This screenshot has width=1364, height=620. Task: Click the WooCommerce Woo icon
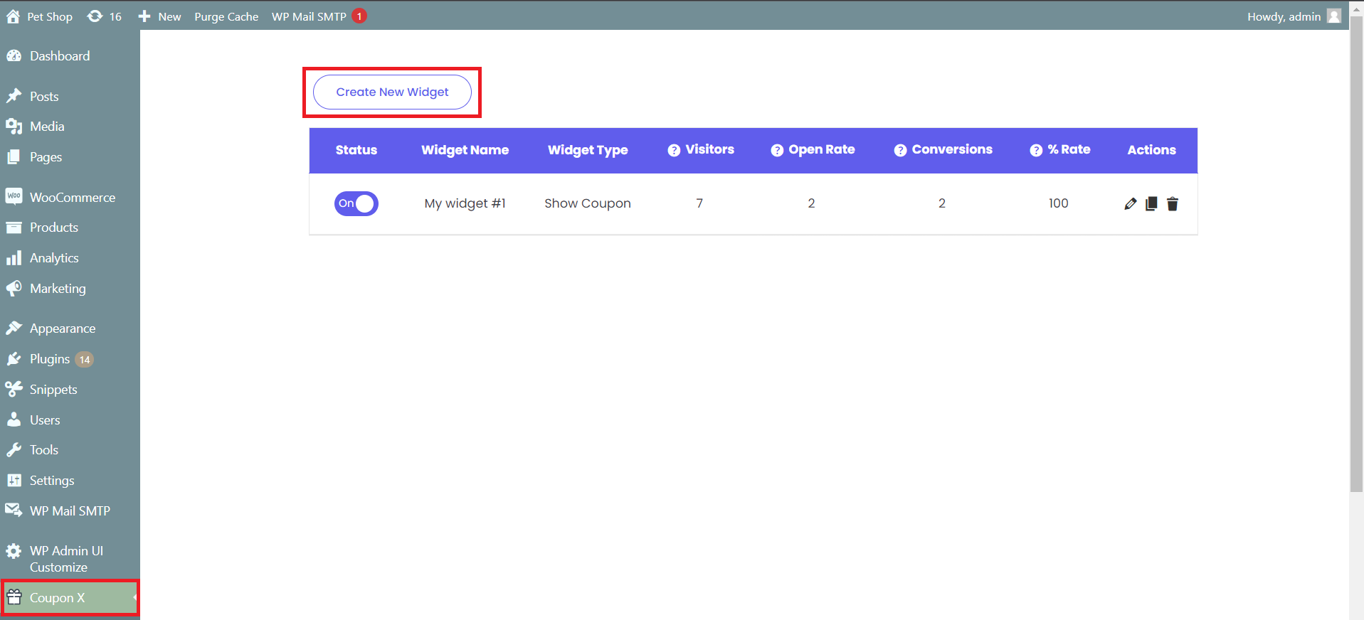tap(14, 196)
